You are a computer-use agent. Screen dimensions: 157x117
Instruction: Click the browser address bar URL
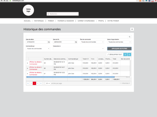[18, 1]
